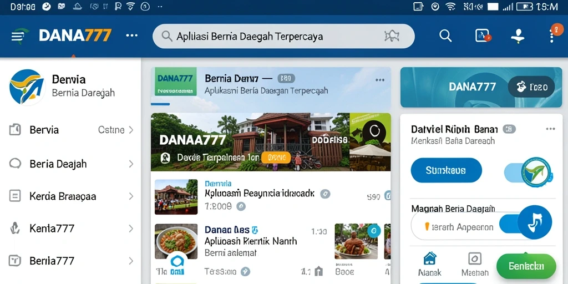Click the icon at right end of search field
Image resolution: width=568 pixels, height=284 pixels.
(x=392, y=36)
